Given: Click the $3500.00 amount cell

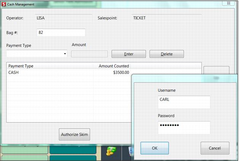Looking at the screenshot, I should [x=113, y=72].
